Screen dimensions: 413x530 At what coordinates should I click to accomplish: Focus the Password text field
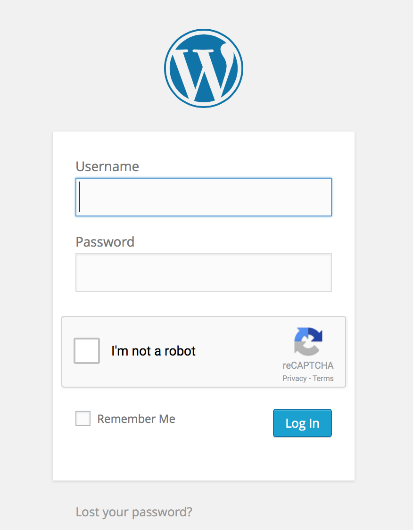(204, 273)
